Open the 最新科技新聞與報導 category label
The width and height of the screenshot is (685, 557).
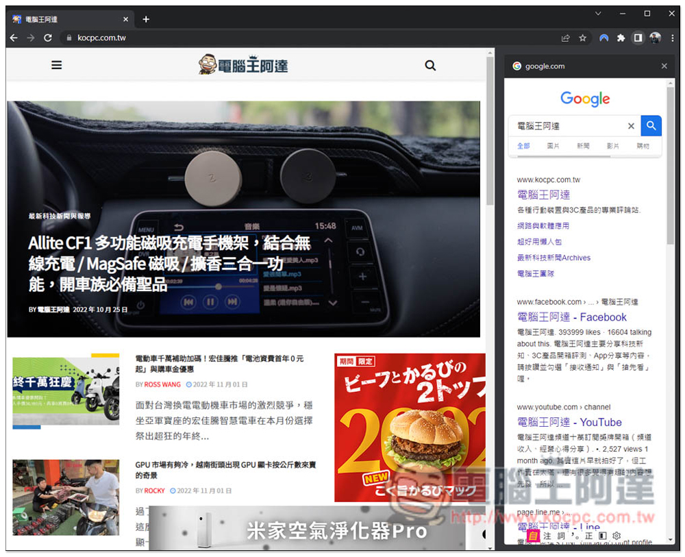tap(60, 216)
